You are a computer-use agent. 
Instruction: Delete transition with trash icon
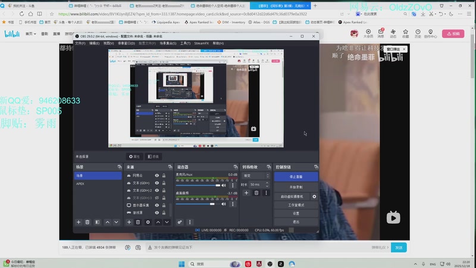click(256, 192)
